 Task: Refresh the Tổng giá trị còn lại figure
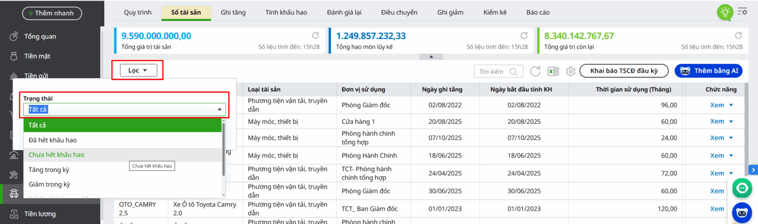coord(738,35)
